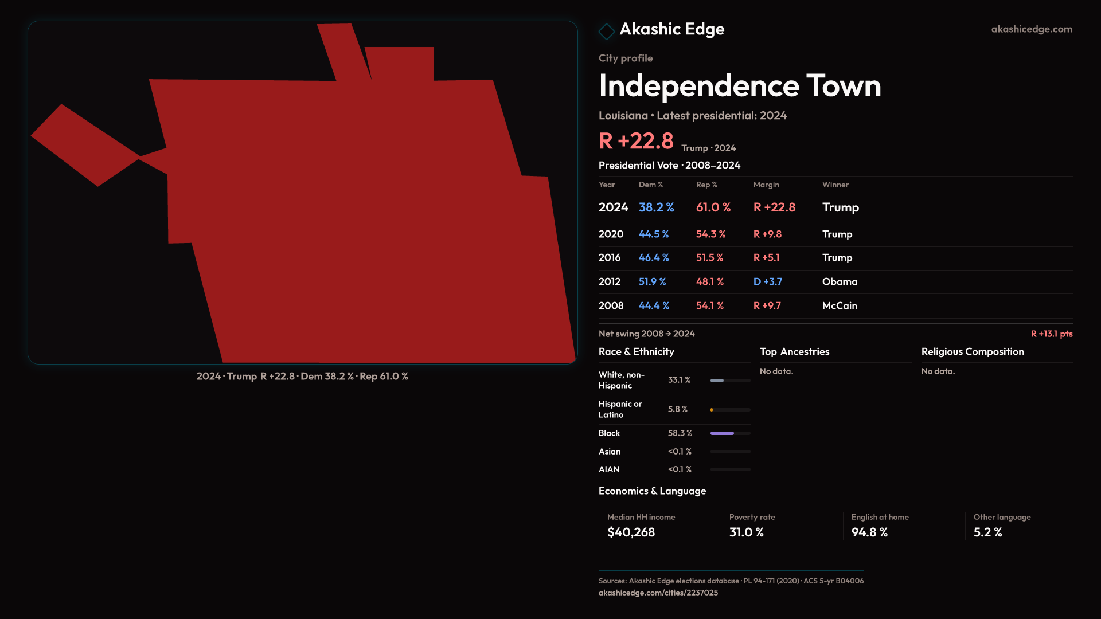1101x619 pixels.
Task: Select the 2020 Trump row
Action: 728,234
